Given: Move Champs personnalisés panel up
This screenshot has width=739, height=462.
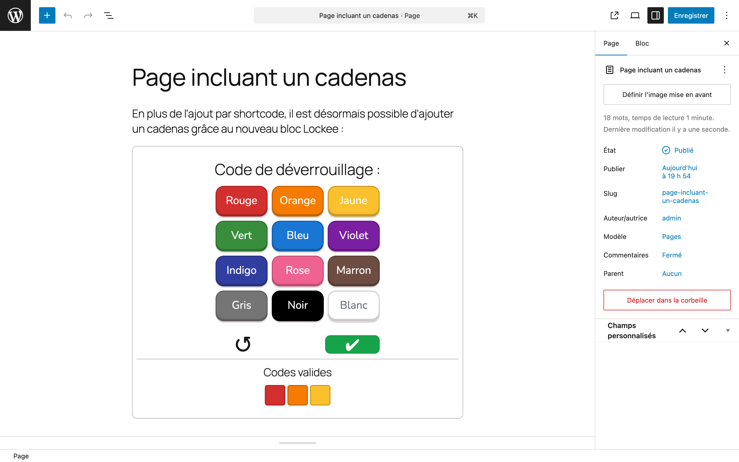Looking at the screenshot, I should point(683,331).
